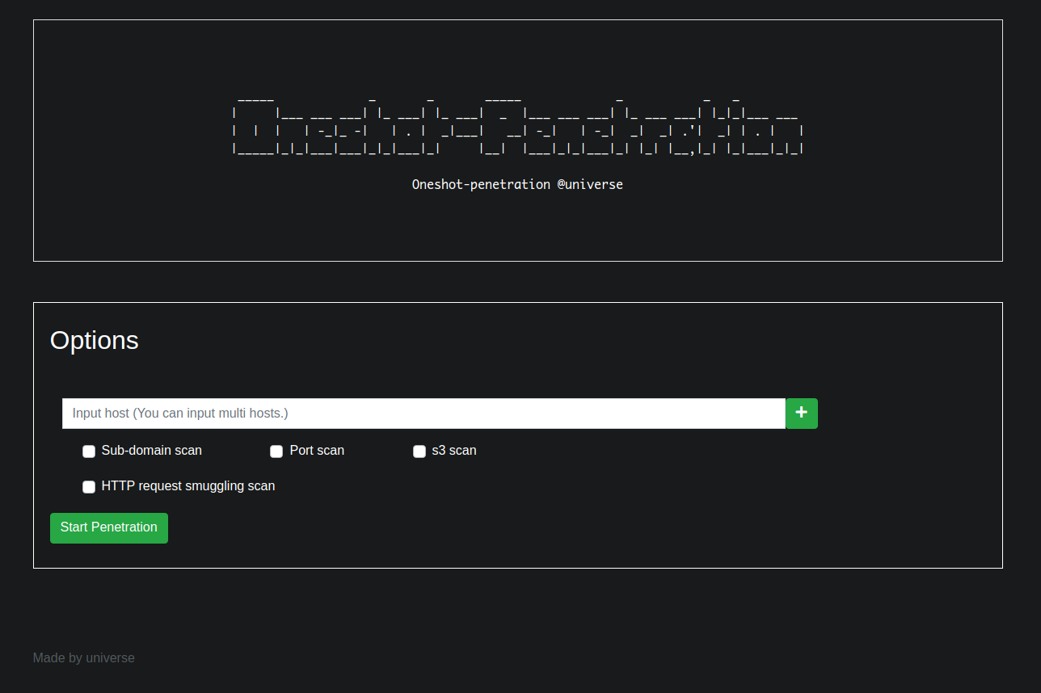Click the Oneshot-penetration @universe subtitle
This screenshot has height=693, width=1041.
tap(517, 184)
